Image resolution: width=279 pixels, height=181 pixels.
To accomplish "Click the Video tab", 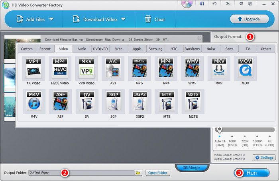I will click(x=63, y=49).
